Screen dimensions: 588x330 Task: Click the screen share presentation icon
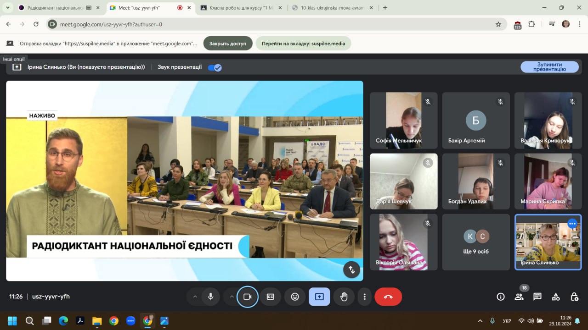tap(319, 297)
